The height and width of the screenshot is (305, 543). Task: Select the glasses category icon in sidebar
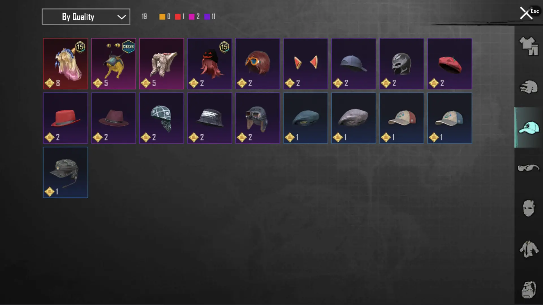click(x=529, y=168)
